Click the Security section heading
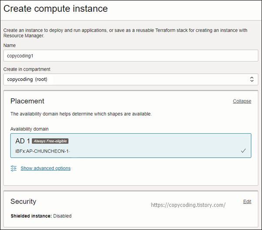The image size is (262, 230). 24,201
